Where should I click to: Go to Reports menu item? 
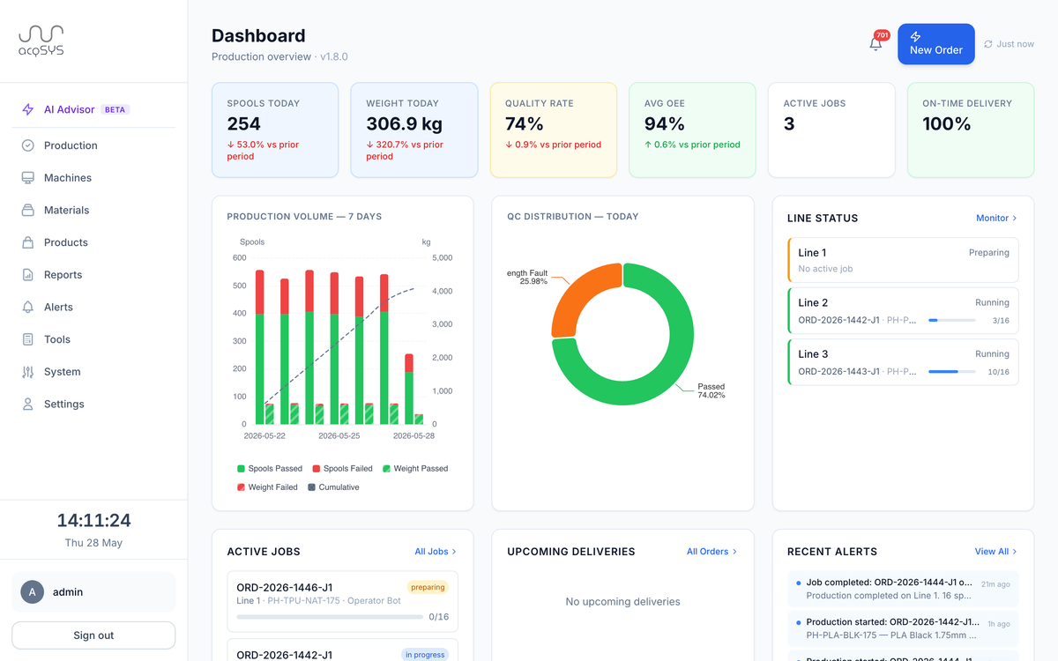point(93,275)
